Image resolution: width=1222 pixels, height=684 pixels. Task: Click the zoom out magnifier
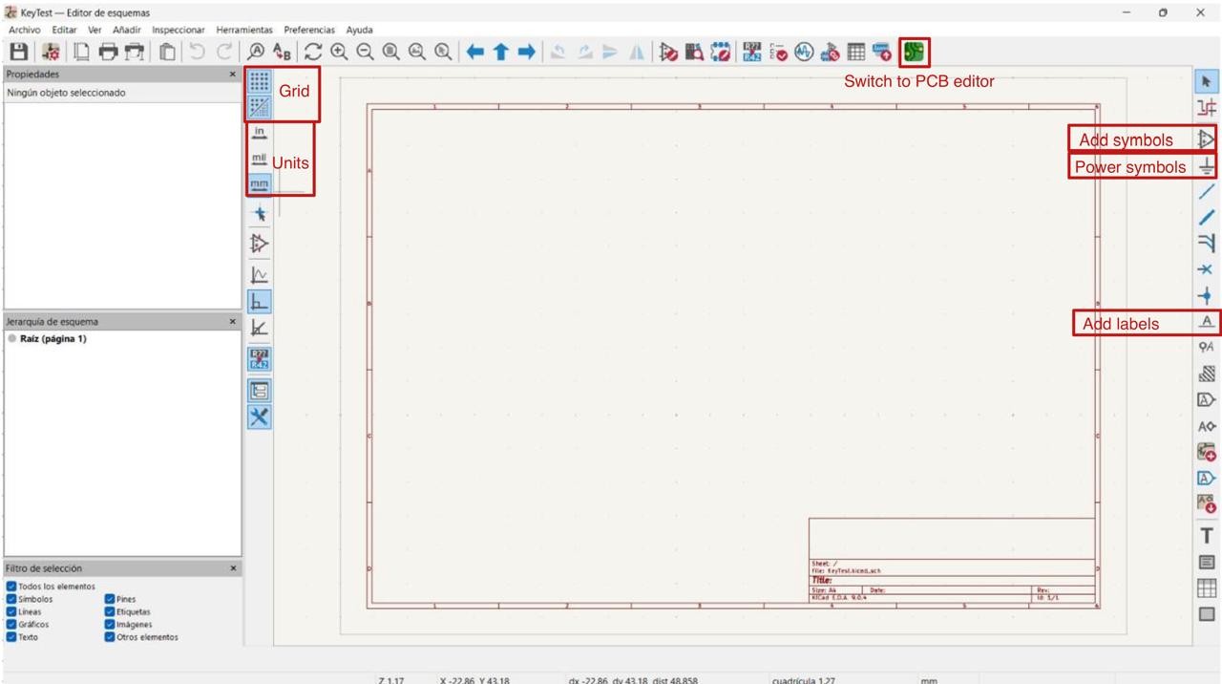365,52
